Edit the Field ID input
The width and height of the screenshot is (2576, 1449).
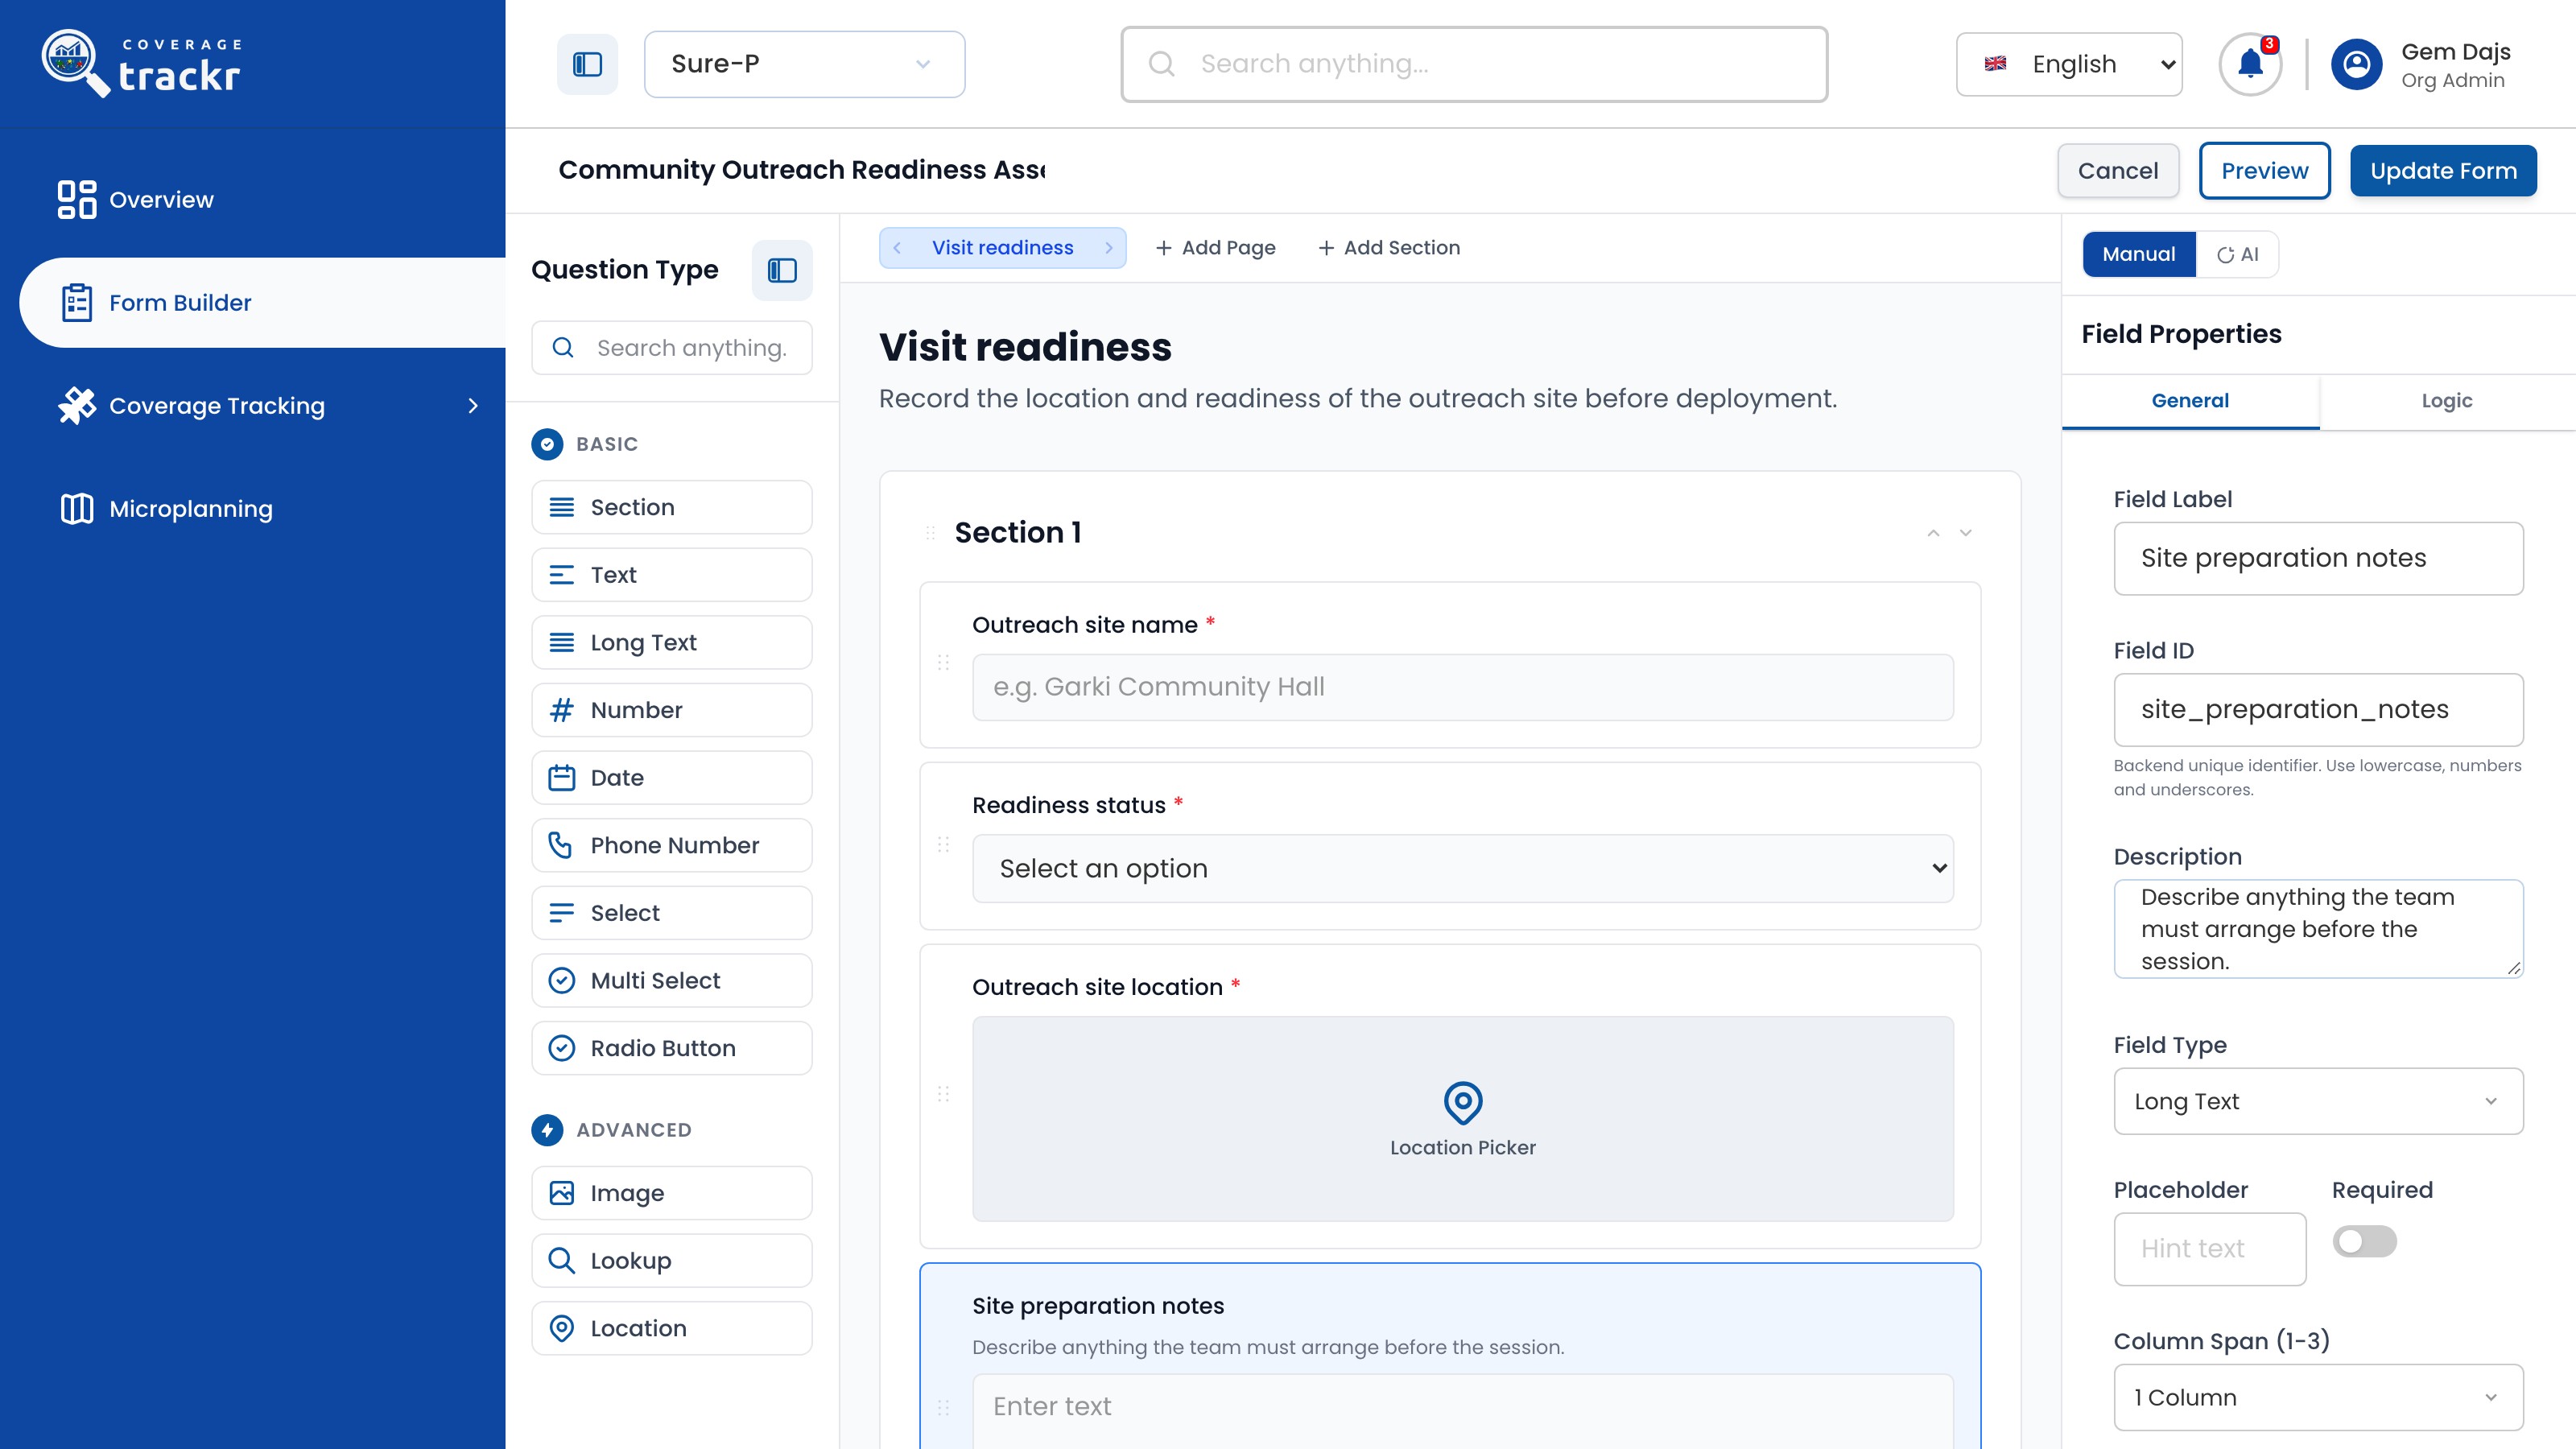point(2318,709)
